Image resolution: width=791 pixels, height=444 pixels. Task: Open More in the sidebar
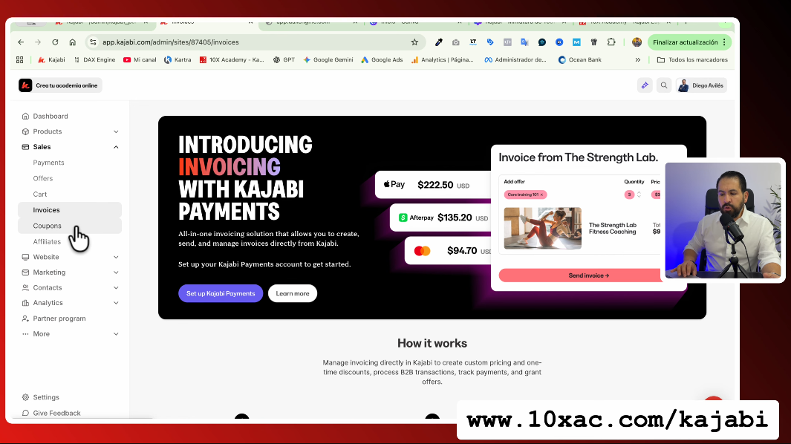pyautogui.click(x=42, y=334)
